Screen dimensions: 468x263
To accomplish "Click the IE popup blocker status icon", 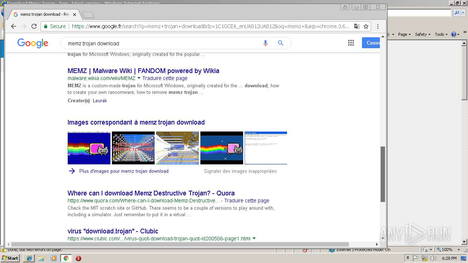I will [306, 250].
